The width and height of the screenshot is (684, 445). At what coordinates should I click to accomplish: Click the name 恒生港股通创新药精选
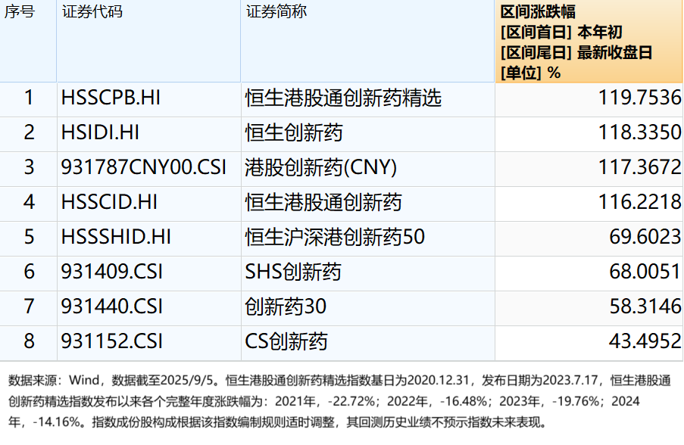(343, 98)
